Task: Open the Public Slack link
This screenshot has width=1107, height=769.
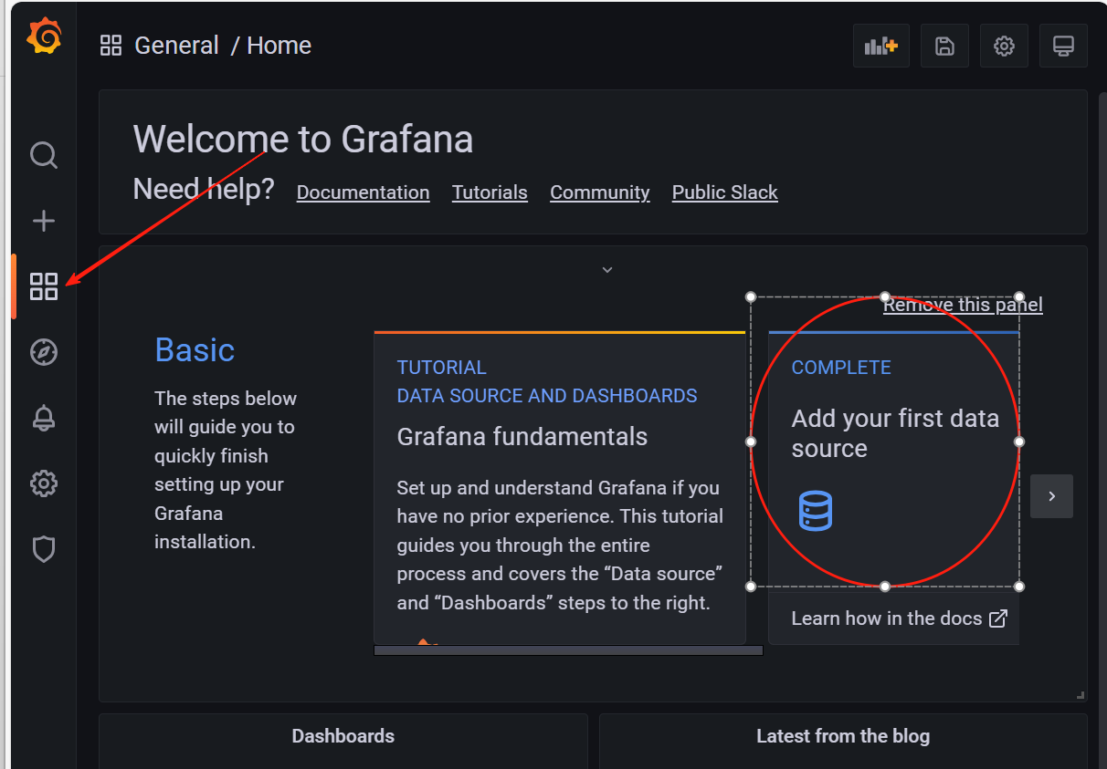Action: [x=725, y=192]
